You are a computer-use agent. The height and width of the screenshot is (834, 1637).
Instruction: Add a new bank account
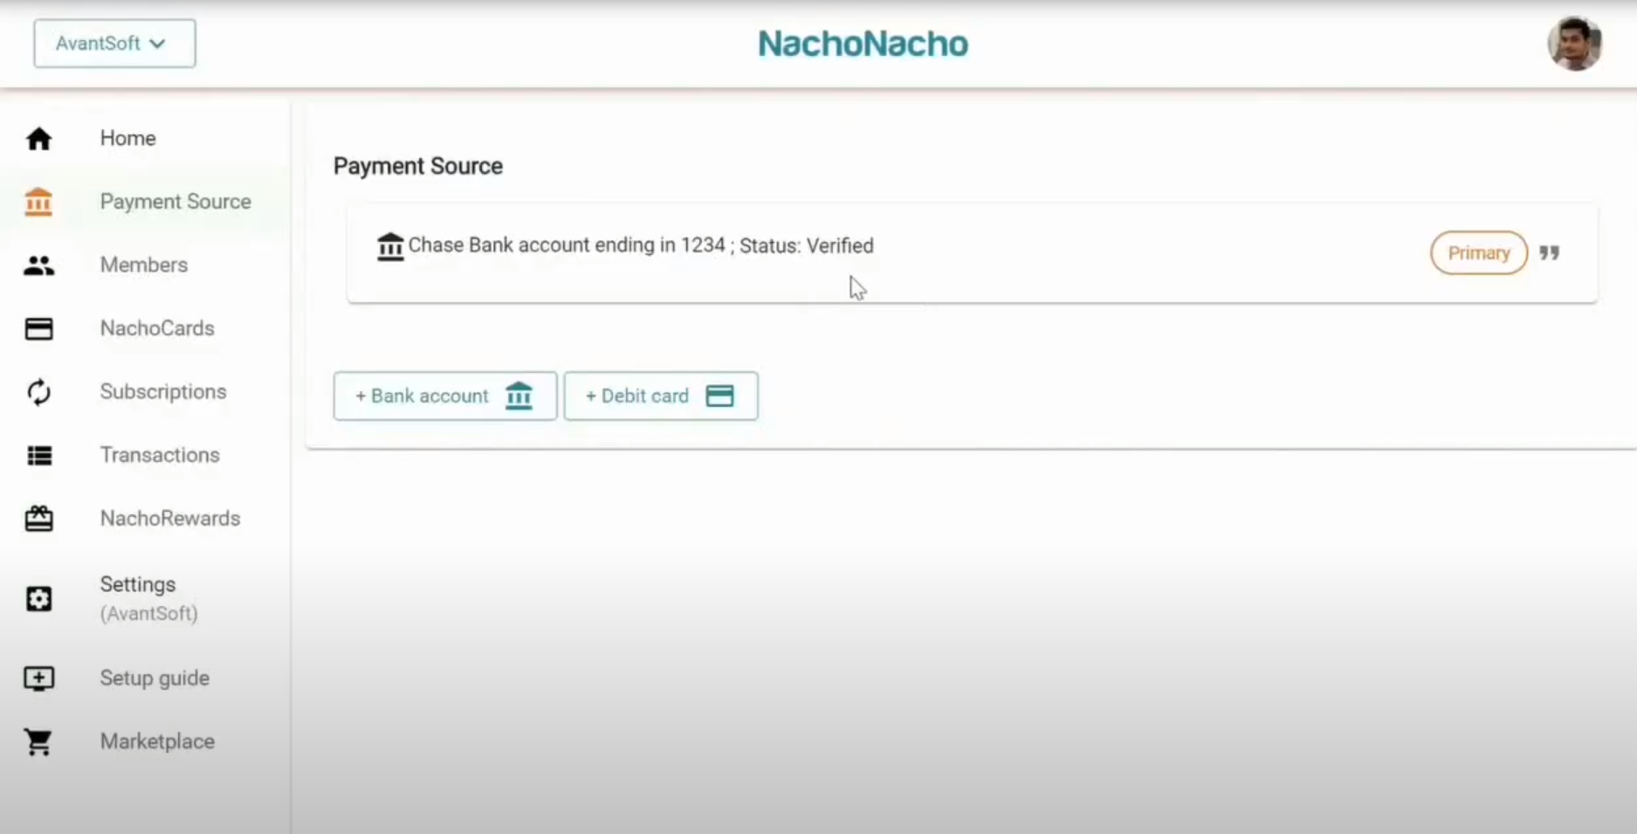click(445, 396)
